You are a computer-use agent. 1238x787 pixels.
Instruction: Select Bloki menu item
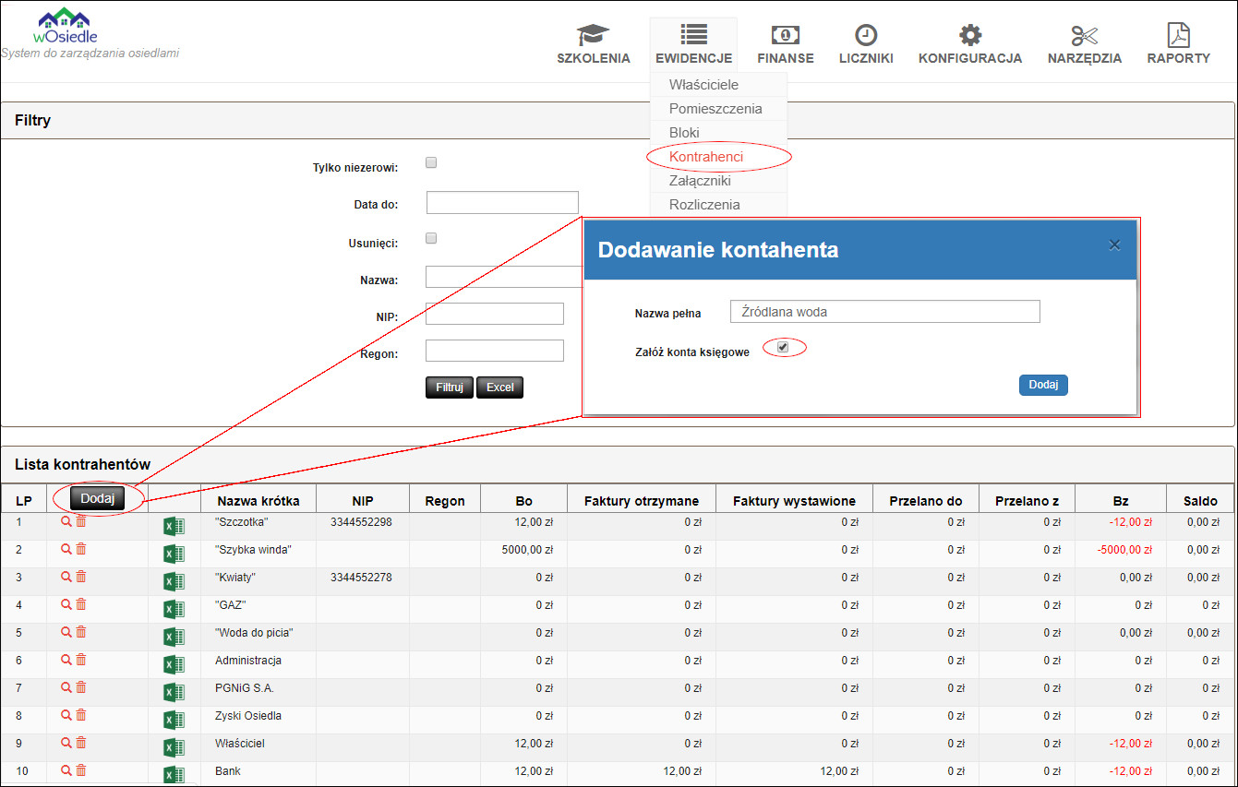(x=684, y=133)
